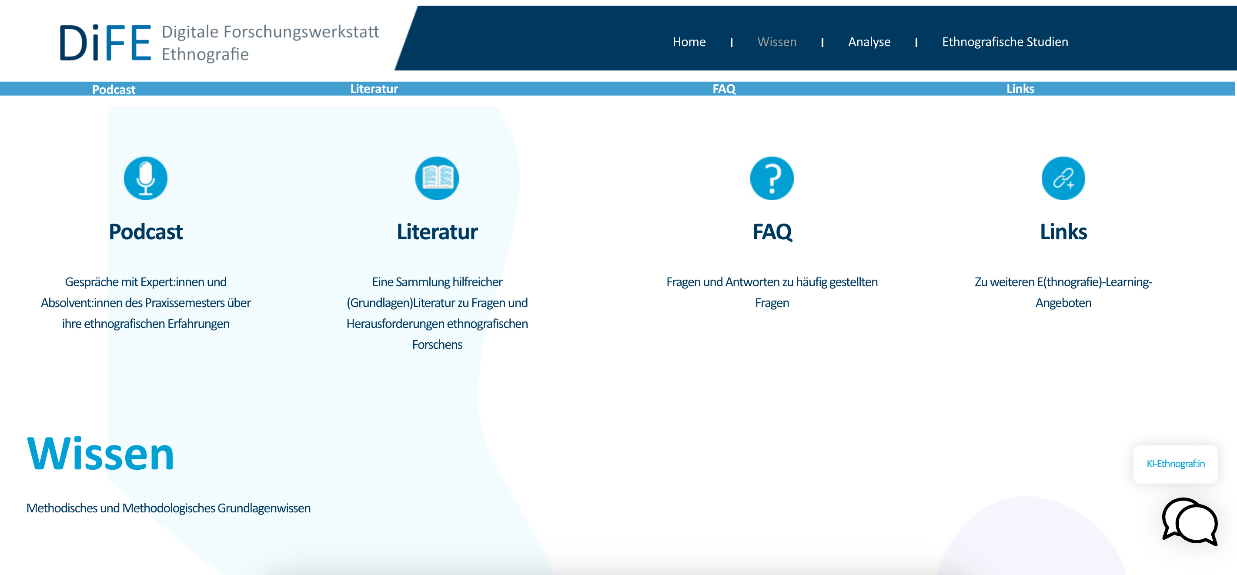This screenshot has height=575, width=1237.
Task: Click the large Links heading
Action: coord(1063,231)
